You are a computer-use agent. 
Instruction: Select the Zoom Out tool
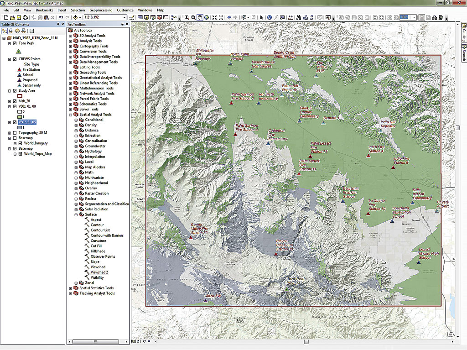point(193,17)
